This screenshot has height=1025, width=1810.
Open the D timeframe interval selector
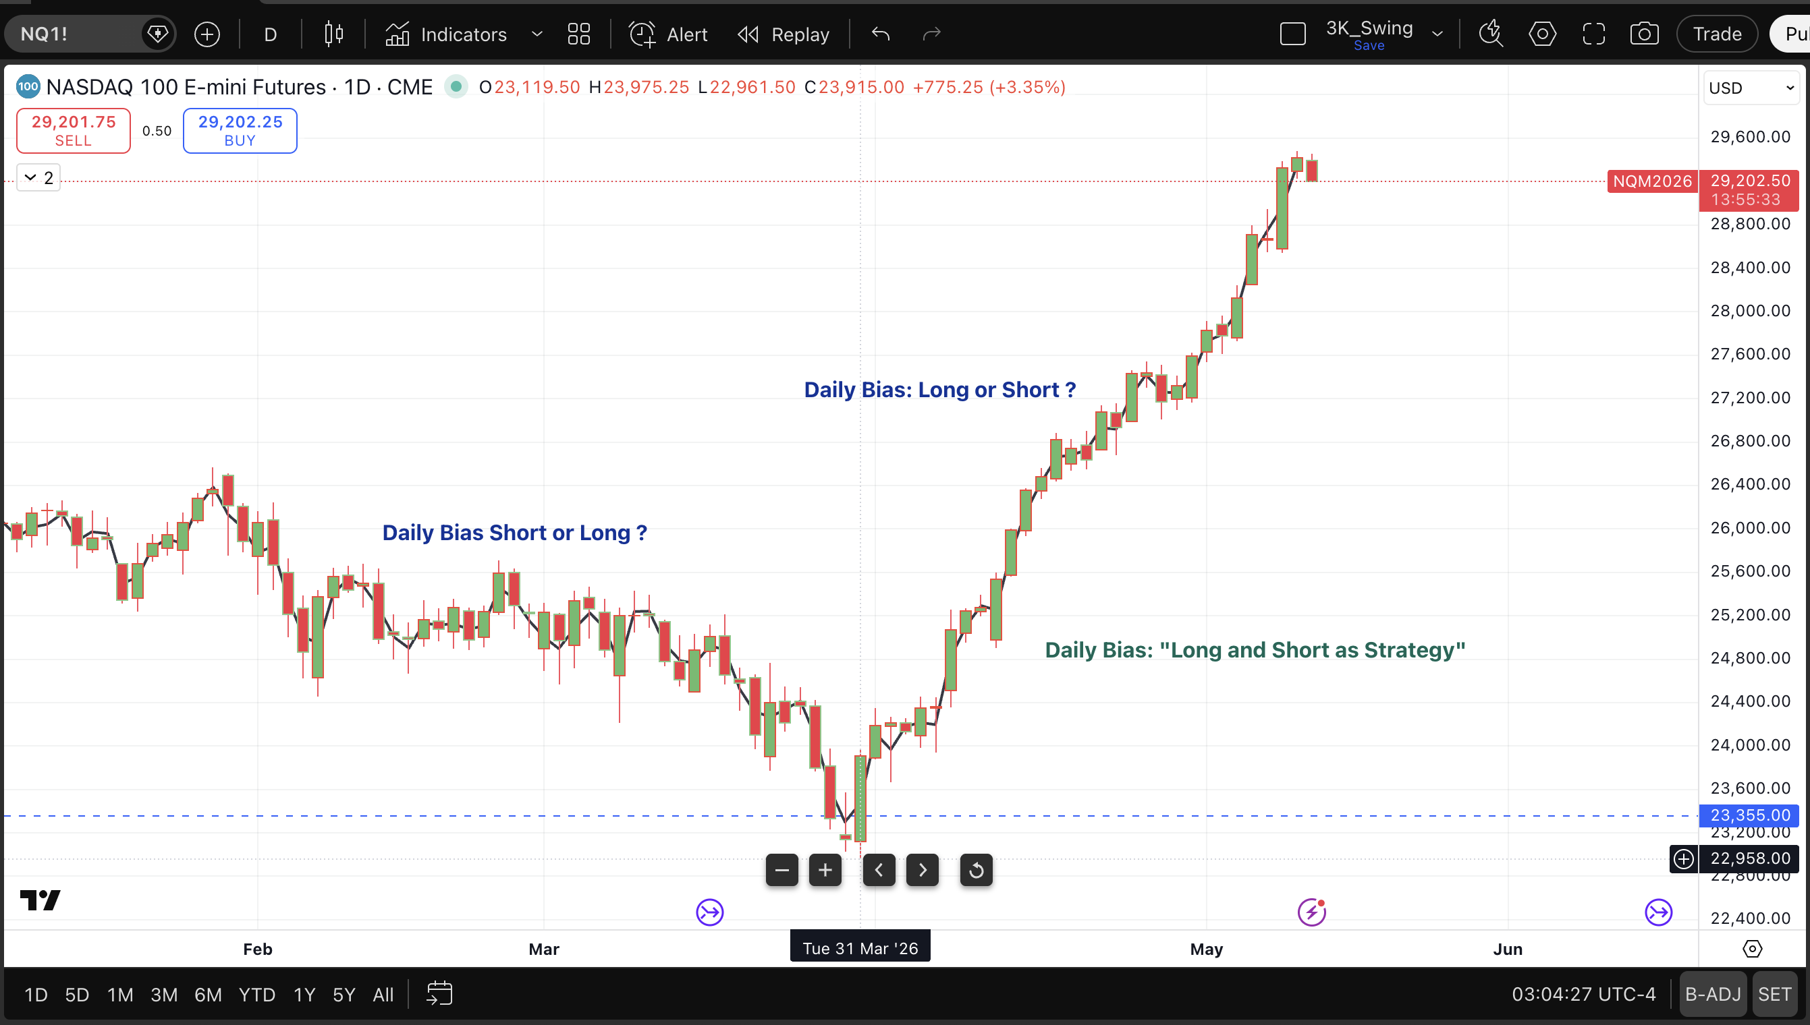pyautogui.click(x=270, y=34)
